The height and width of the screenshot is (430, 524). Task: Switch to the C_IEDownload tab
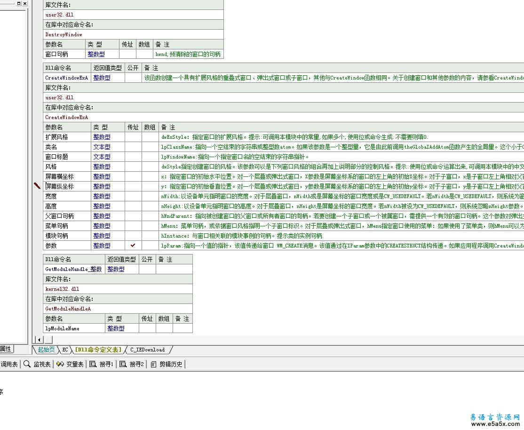pos(147,350)
